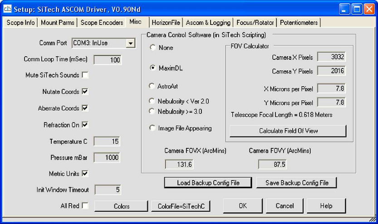Open the Colors button
378x224 pixels.
click(121, 206)
